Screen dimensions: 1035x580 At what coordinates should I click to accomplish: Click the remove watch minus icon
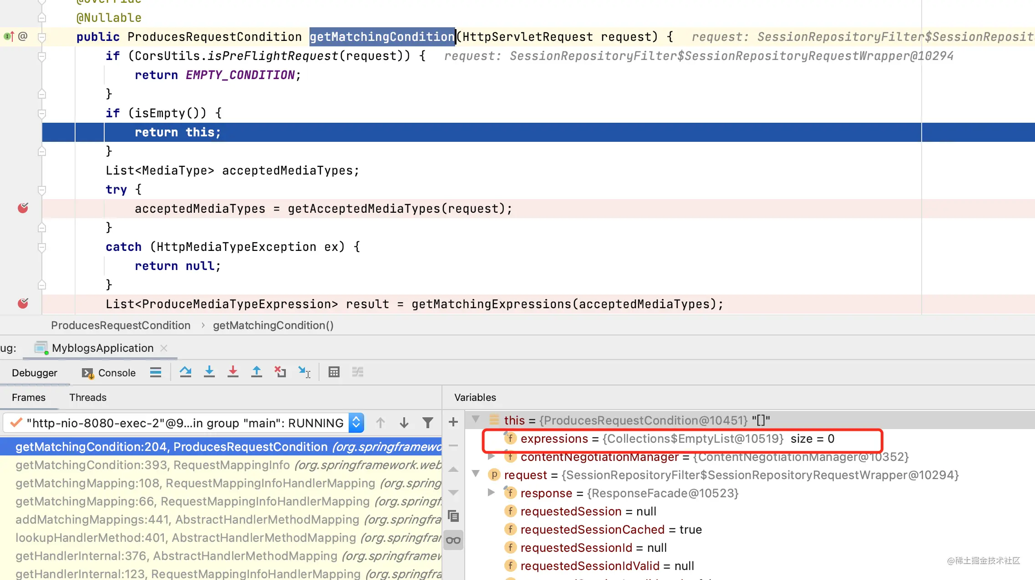click(x=453, y=446)
